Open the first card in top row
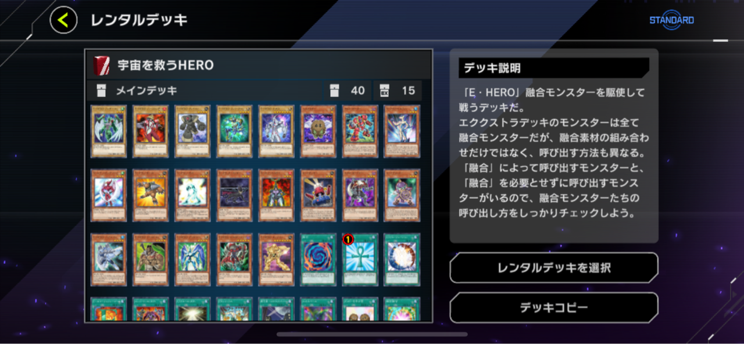The image size is (744, 344). 109,131
